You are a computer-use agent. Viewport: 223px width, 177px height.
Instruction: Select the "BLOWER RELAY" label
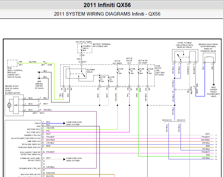click(91, 71)
